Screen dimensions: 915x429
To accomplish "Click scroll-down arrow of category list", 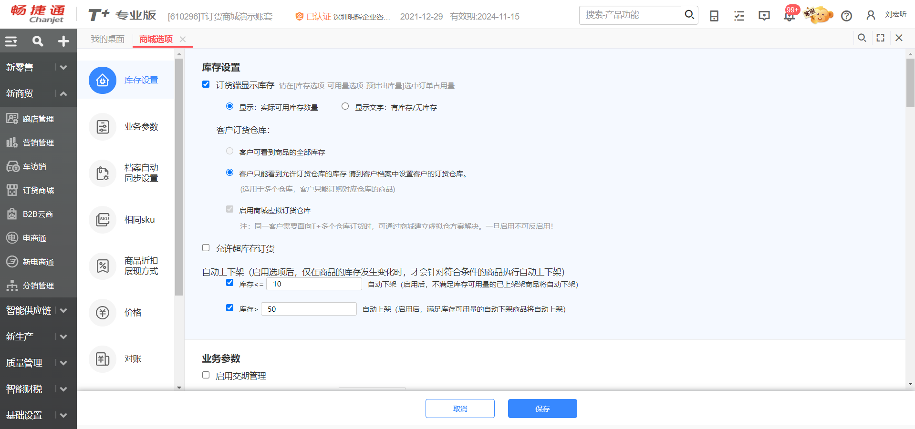I will click(179, 388).
